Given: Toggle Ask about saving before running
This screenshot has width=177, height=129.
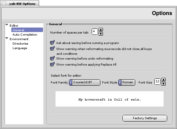Looking at the screenshot, I should click(x=52, y=43).
